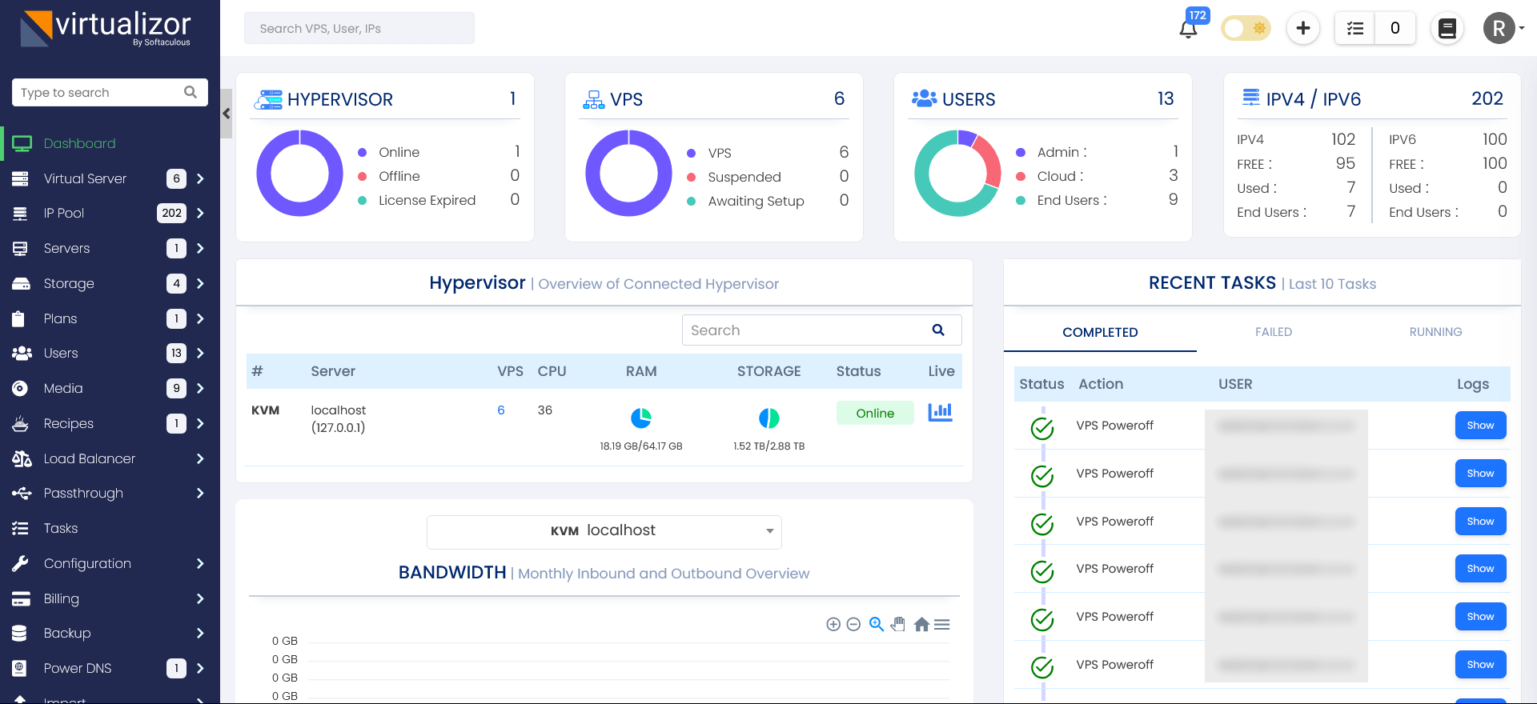Click the live stats chart icon for localhost

940,413
